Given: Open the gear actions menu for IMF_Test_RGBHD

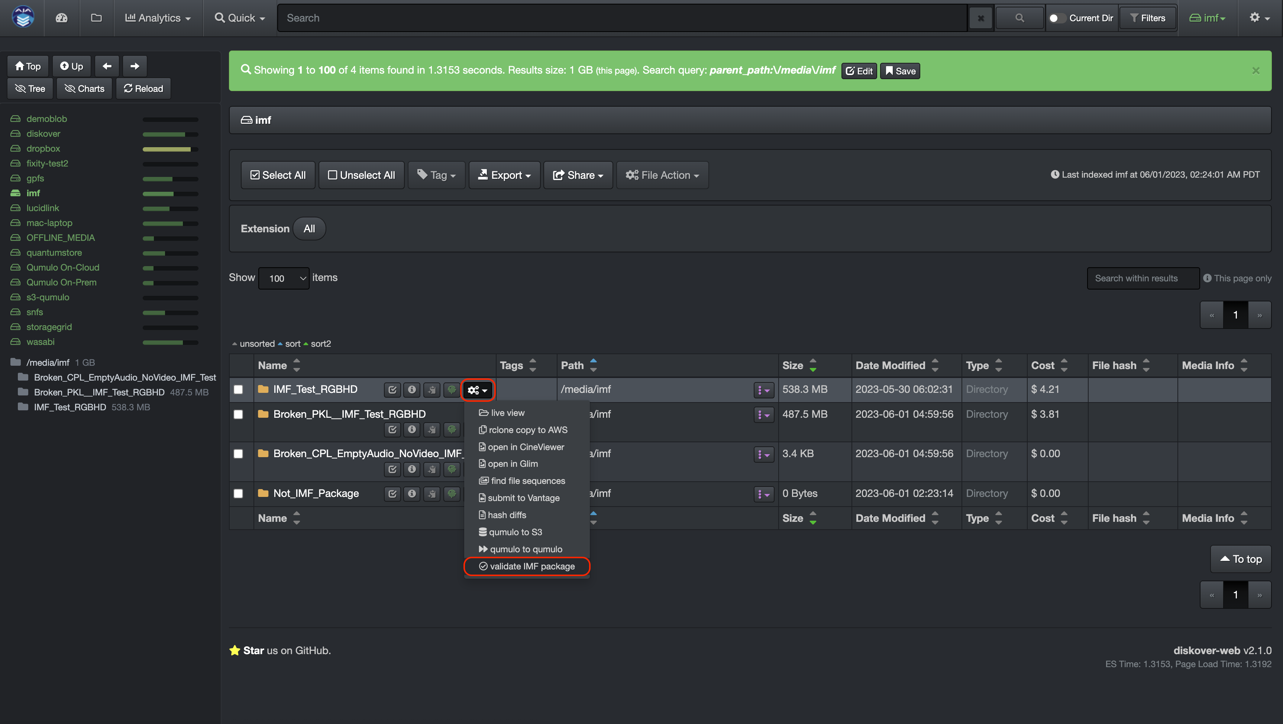Looking at the screenshot, I should coord(476,390).
